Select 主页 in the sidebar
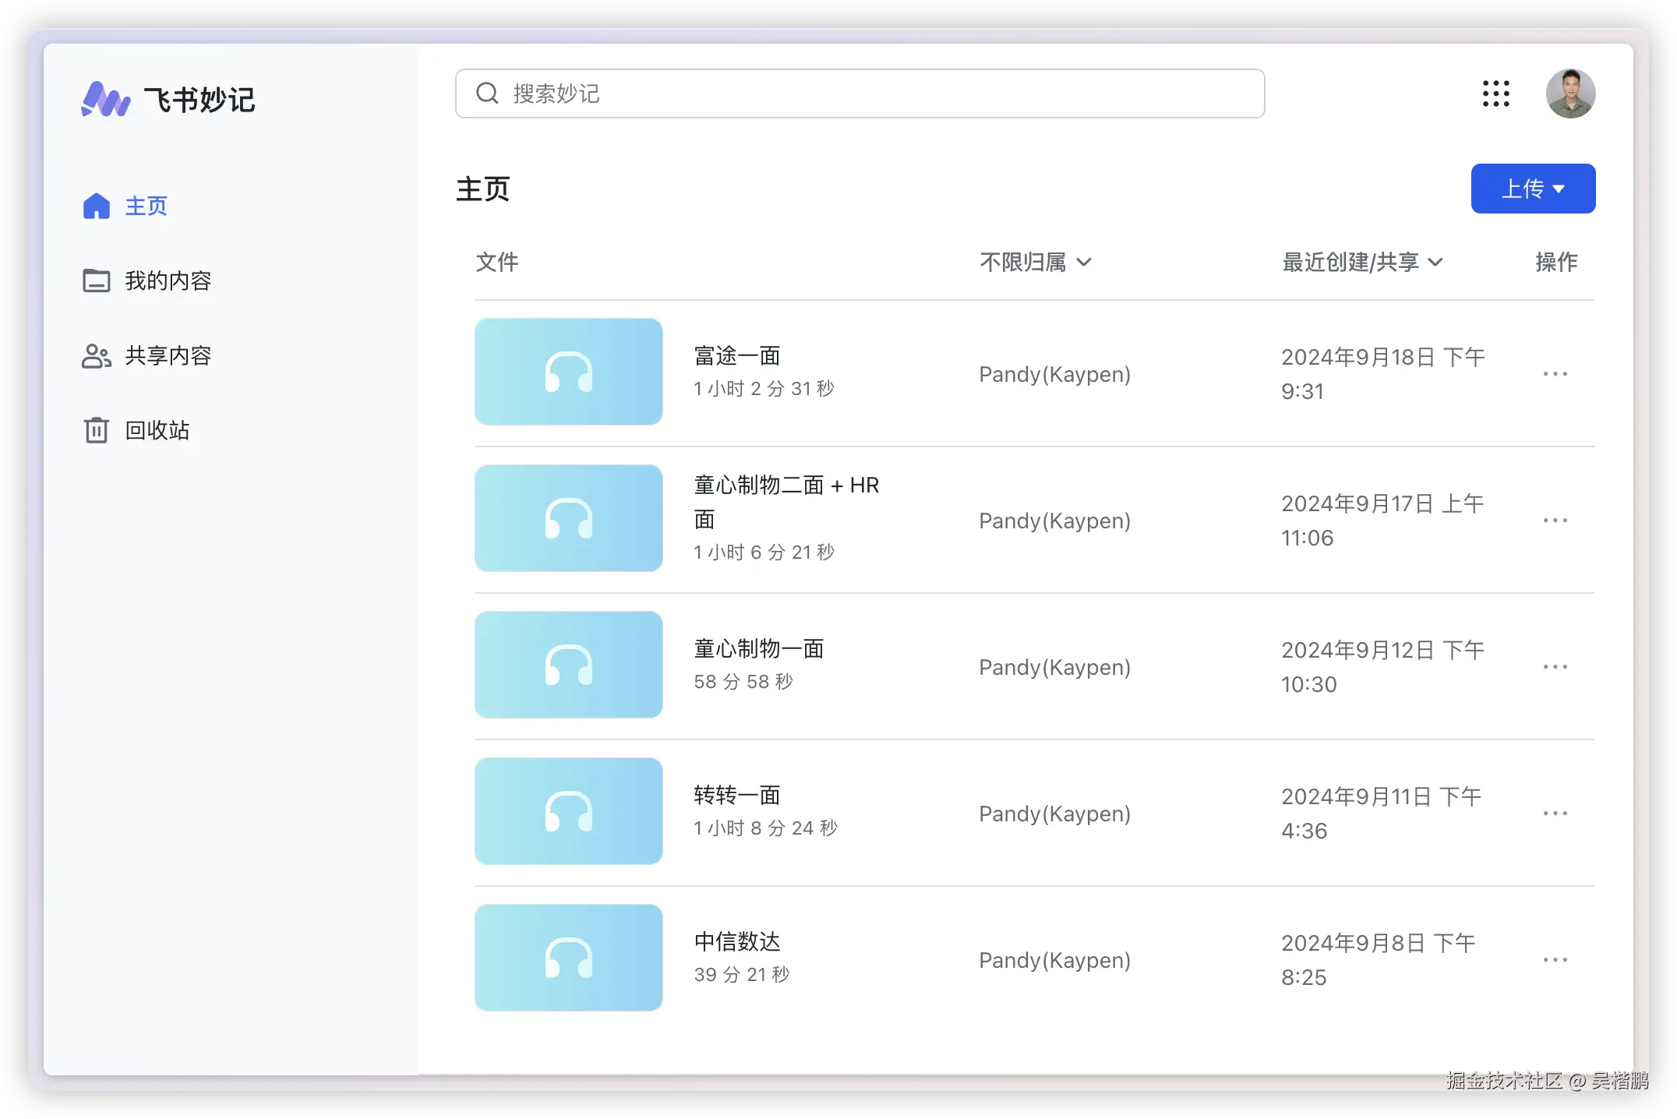The height and width of the screenshot is (1119, 1677). click(146, 206)
